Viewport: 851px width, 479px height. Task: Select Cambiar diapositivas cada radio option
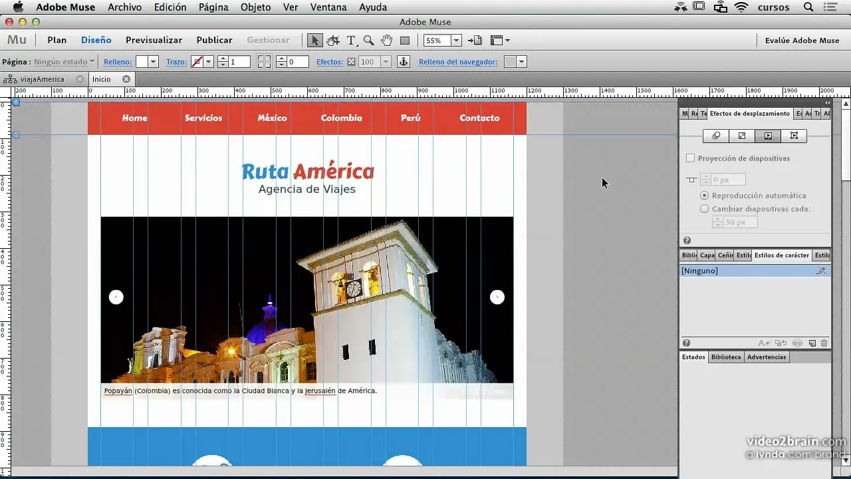click(x=704, y=209)
